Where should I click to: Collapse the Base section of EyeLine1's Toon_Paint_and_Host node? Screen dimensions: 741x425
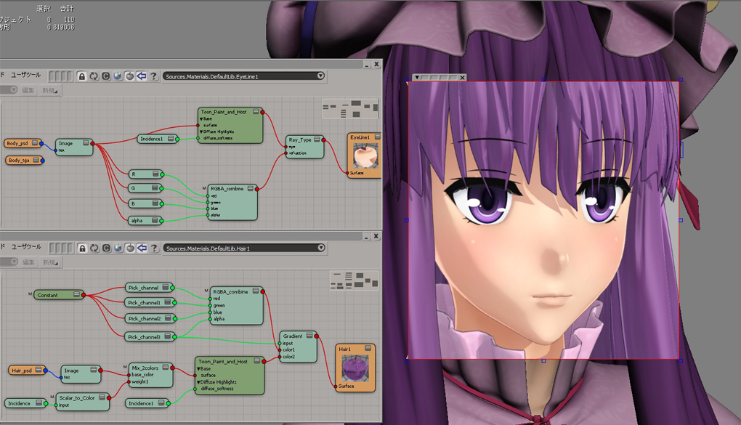[x=202, y=118]
